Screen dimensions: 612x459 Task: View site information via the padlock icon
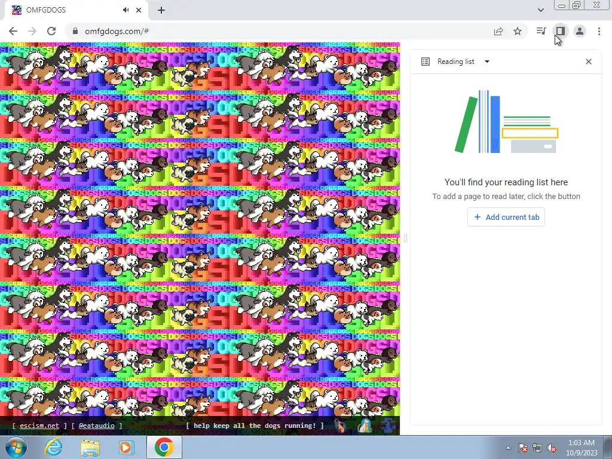pos(75,31)
